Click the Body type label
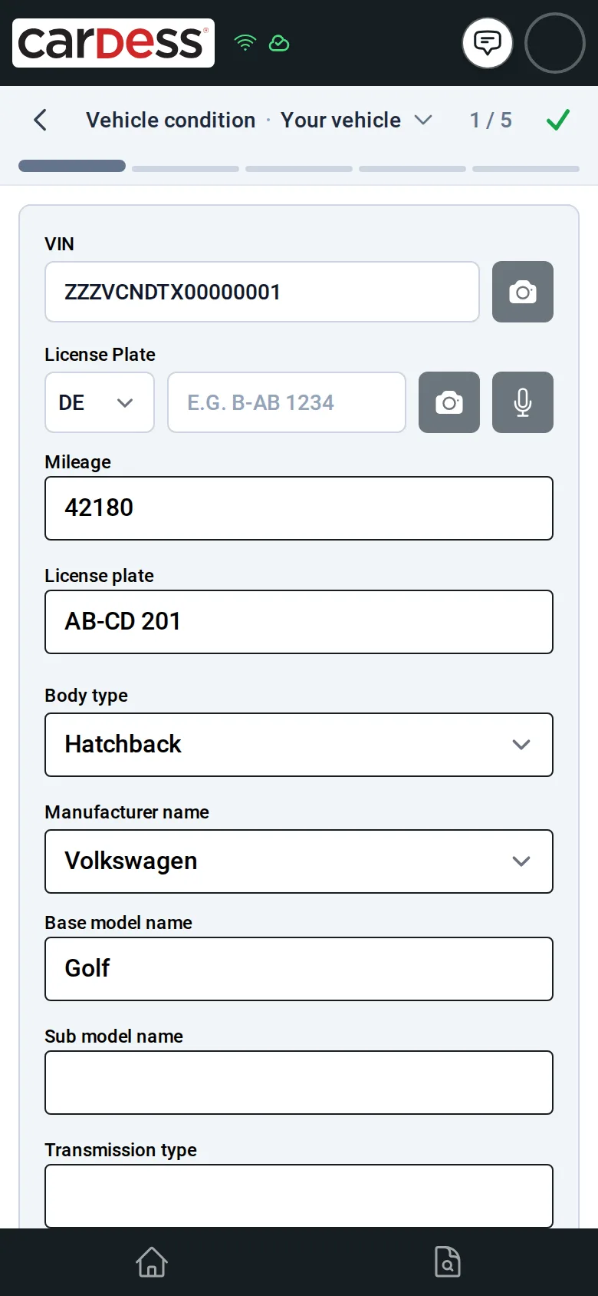 [86, 696]
